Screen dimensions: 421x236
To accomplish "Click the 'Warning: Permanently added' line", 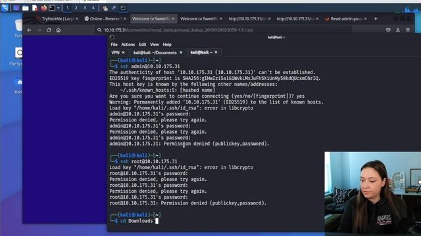I will tap(216, 102).
